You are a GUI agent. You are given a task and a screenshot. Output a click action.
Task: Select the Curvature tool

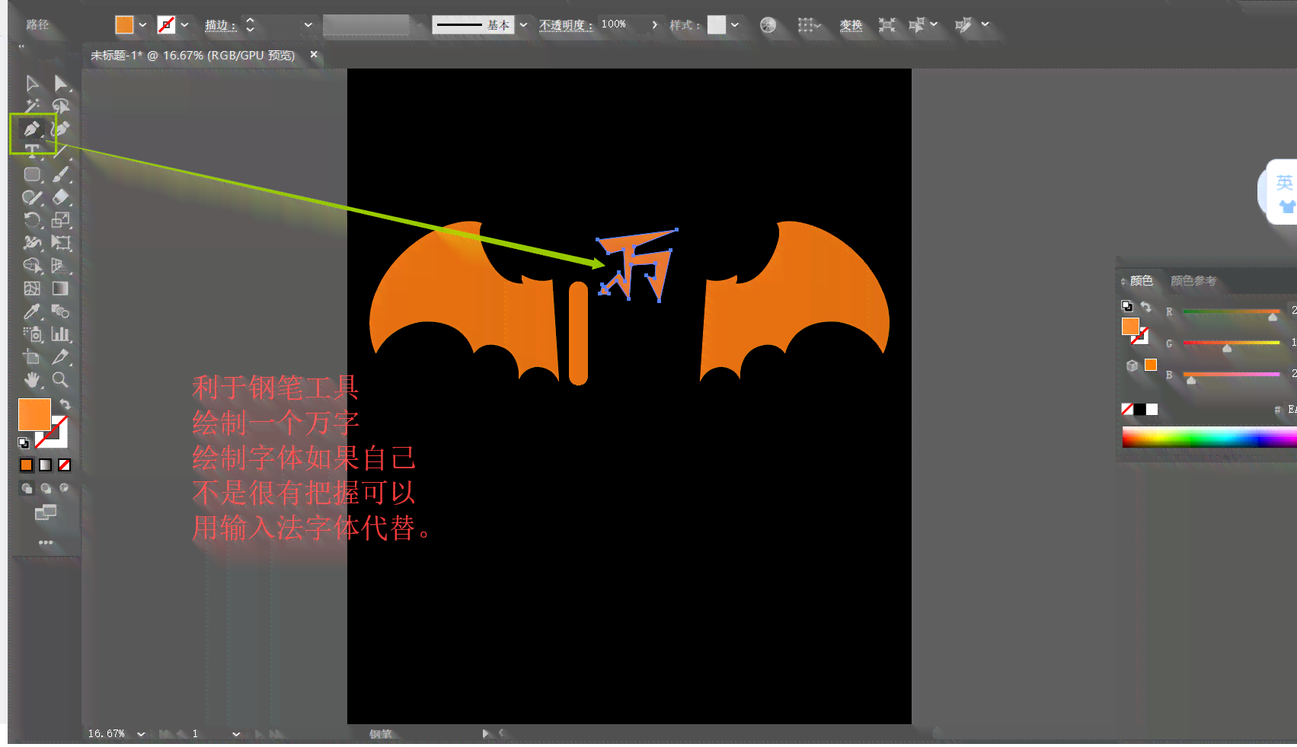(61, 129)
